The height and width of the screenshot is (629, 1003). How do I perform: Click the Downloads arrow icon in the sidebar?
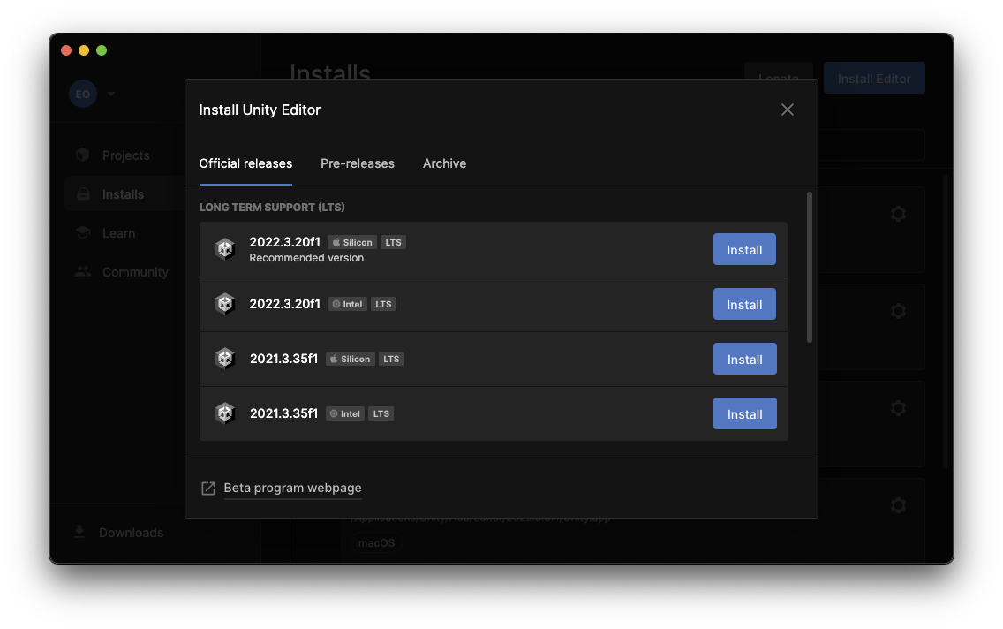(80, 532)
